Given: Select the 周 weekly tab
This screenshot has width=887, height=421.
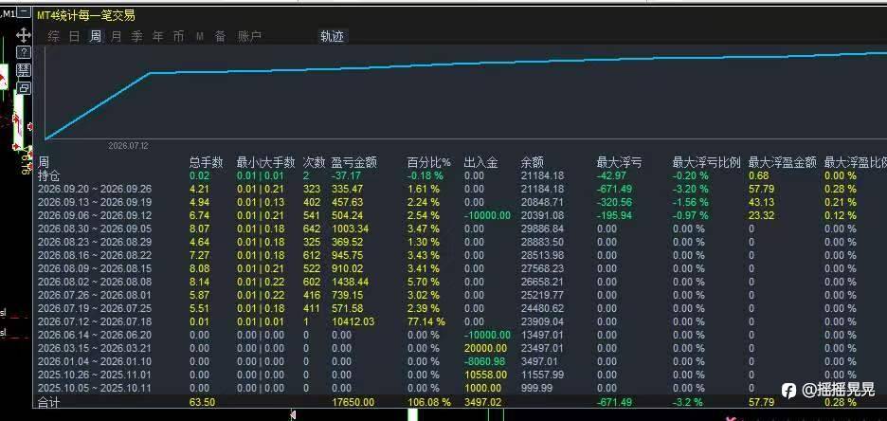Looking at the screenshot, I should tap(96, 37).
